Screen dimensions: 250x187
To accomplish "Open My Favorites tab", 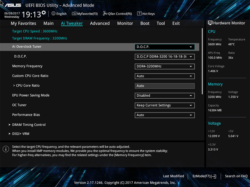I will click(x=24, y=24).
